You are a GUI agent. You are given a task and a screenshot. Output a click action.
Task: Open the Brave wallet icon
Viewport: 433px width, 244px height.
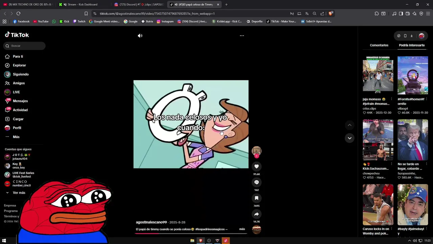[408, 14]
